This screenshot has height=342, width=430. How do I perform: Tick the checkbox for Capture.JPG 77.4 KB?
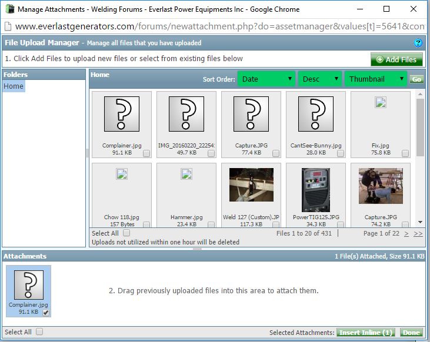pos(276,153)
